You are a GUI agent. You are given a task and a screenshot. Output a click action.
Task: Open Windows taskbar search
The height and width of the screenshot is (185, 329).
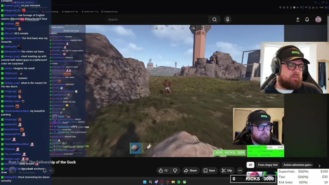tap(151, 182)
